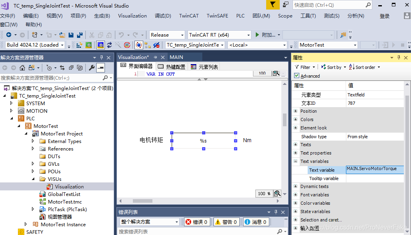Click the show sub items icon
The height and width of the screenshot is (235, 411).
[148, 45]
